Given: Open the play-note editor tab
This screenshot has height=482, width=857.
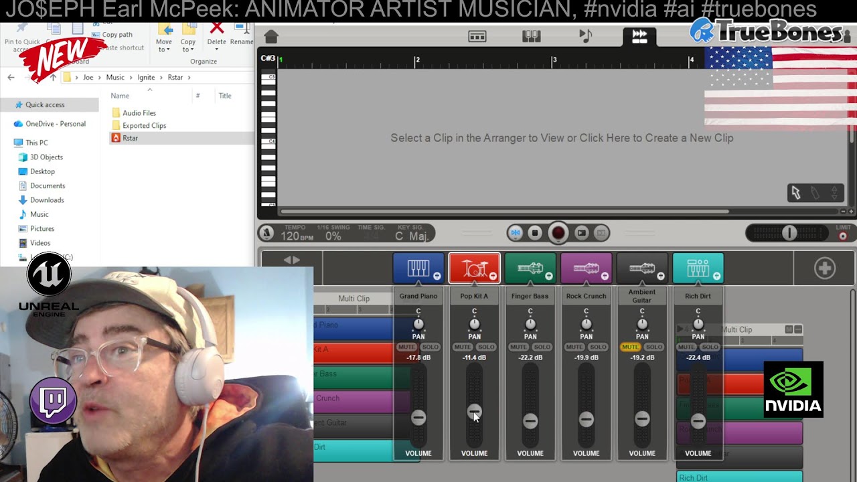Looking at the screenshot, I should click(586, 36).
